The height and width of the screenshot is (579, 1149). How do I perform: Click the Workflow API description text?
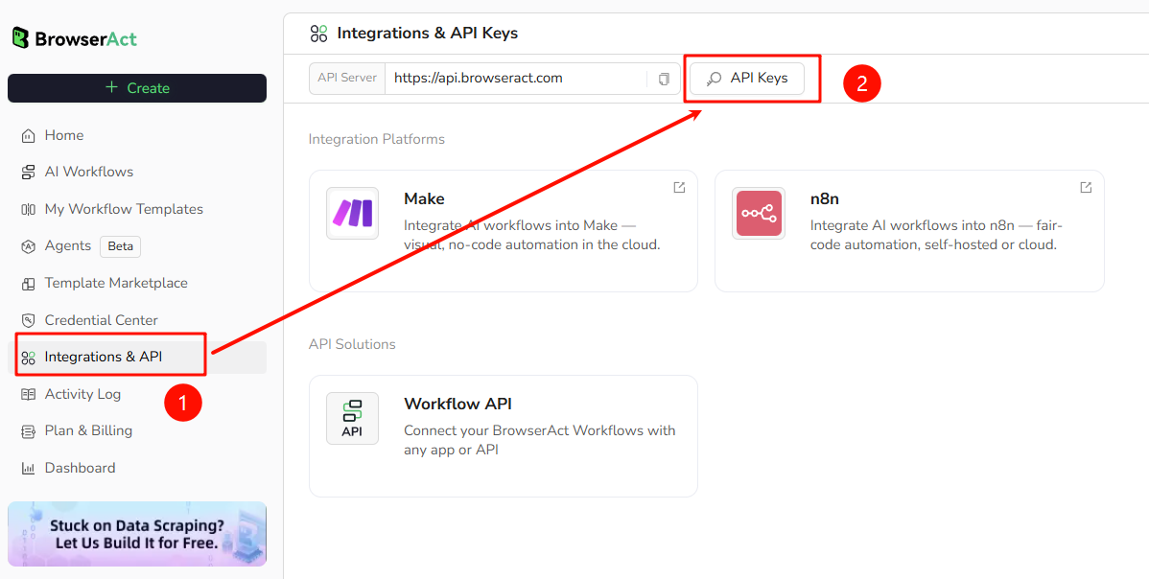(x=540, y=440)
